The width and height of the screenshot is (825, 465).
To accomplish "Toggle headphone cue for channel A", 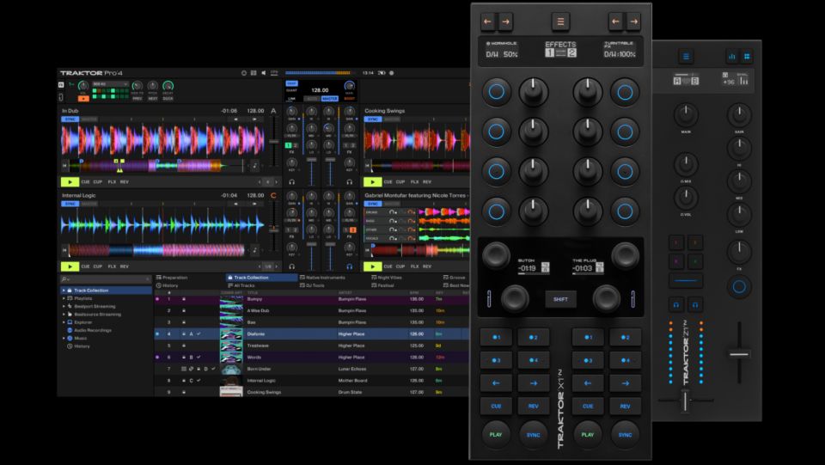I will pyautogui.click(x=291, y=182).
